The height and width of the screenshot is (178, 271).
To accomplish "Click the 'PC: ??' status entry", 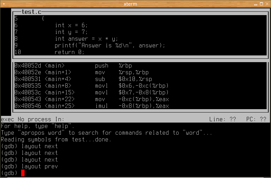I will (x=256, y=119).
